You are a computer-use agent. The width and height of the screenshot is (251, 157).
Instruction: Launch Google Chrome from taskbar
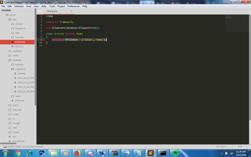click(x=18, y=153)
